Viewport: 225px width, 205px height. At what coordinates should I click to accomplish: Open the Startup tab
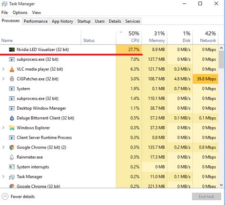pyautogui.click(x=84, y=21)
